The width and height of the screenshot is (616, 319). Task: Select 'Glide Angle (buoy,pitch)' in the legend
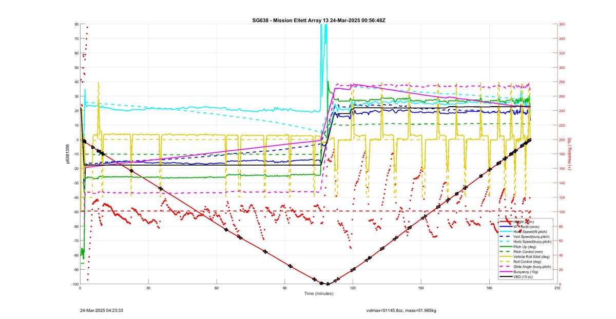pyautogui.click(x=526, y=267)
